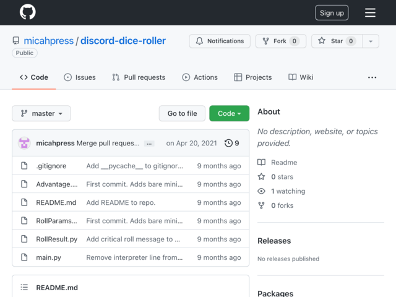
Task: Click the file icon next to RollResult.py
Action: point(24,239)
